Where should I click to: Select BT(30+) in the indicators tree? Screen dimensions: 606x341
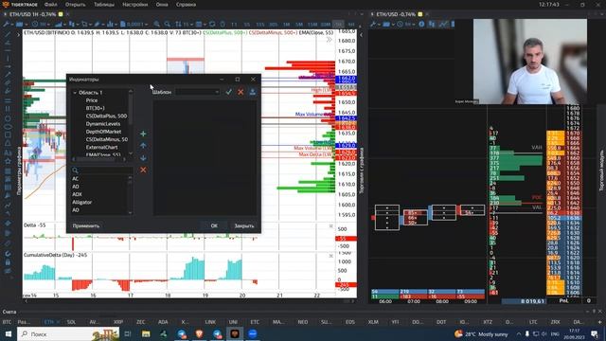pos(95,108)
